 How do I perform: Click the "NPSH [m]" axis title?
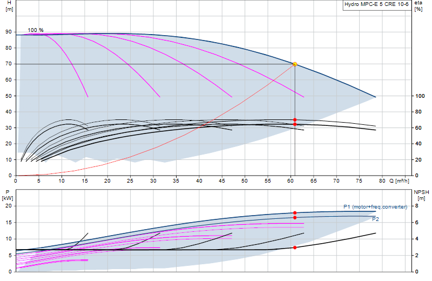422,195
